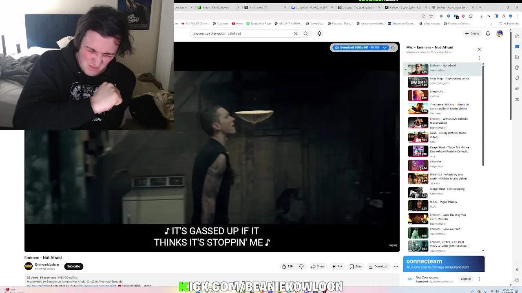Like the video with thumbs-up button
522x293 pixels.
coord(288,267)
